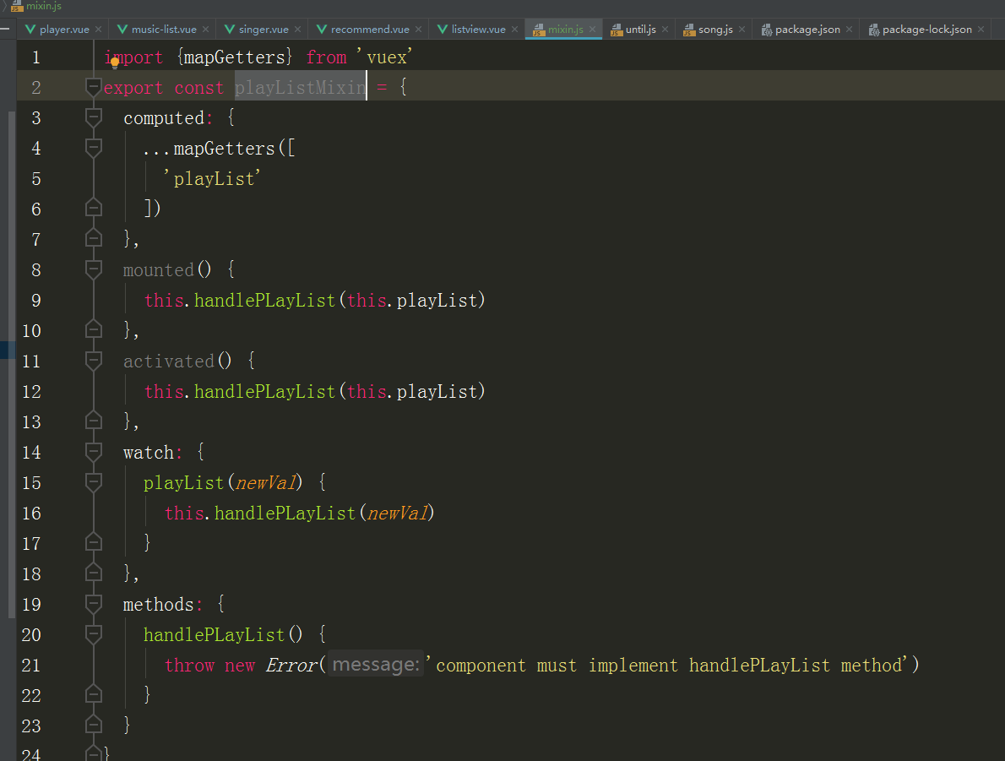Screen dimensions: 1005x761
Task: Click fold end marker on line 23
Action: point(94,725)
